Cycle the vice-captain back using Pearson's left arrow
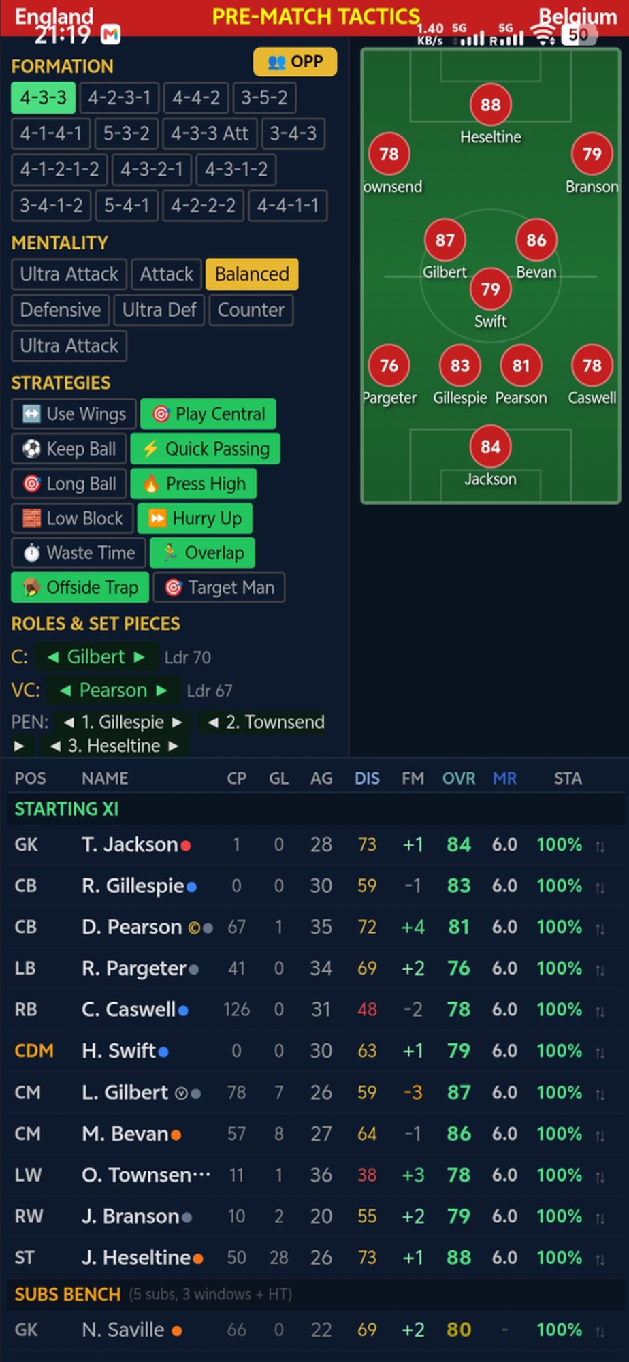 click(65, 691)
